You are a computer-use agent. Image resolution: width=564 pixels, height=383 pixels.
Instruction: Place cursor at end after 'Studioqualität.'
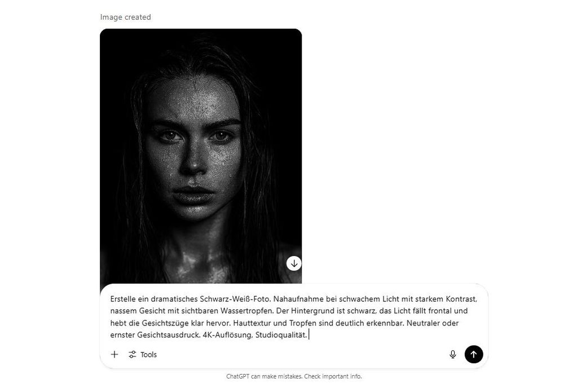(x=309, y=335)
